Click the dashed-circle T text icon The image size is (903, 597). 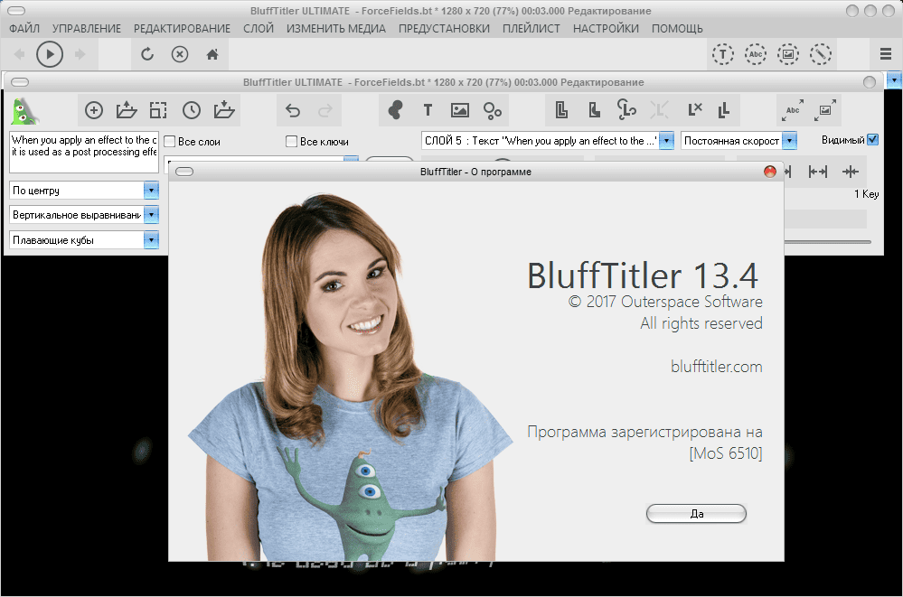click(723, 54)
